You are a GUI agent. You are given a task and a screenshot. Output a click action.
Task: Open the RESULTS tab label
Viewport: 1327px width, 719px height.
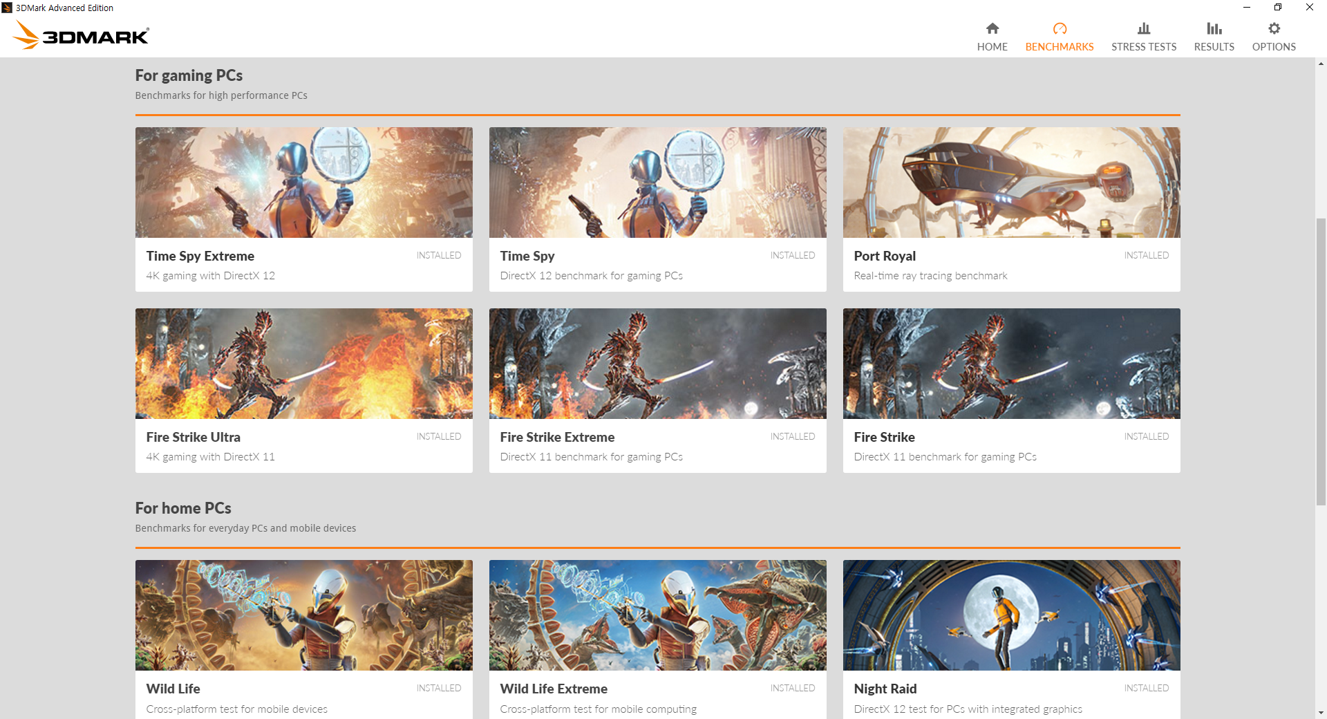tap(1214, 47)
